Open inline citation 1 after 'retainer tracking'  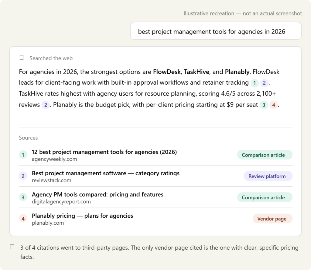255,83
